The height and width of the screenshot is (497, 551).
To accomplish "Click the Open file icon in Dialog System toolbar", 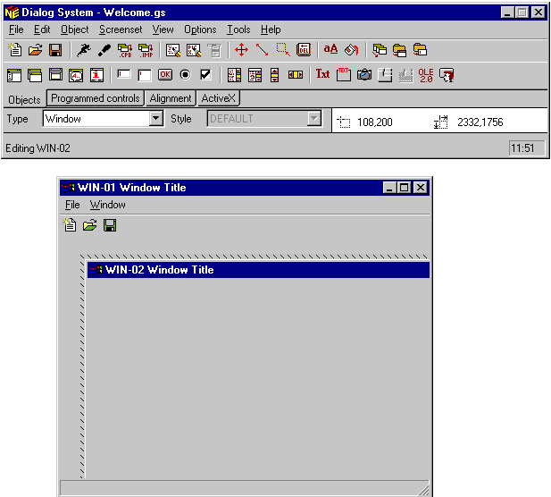I will click(35, 49).
